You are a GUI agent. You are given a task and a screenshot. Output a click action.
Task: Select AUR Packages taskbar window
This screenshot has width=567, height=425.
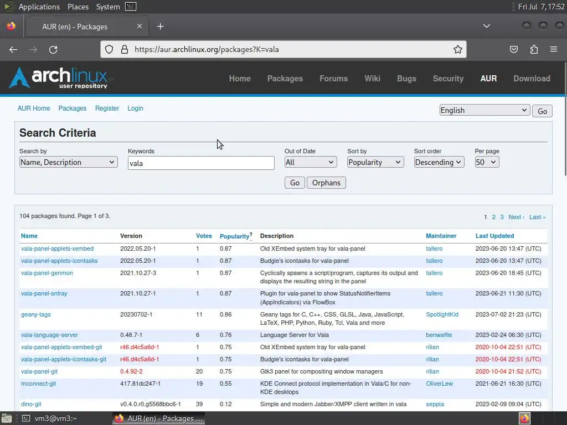pyautogui.click(x=159, y=418)
